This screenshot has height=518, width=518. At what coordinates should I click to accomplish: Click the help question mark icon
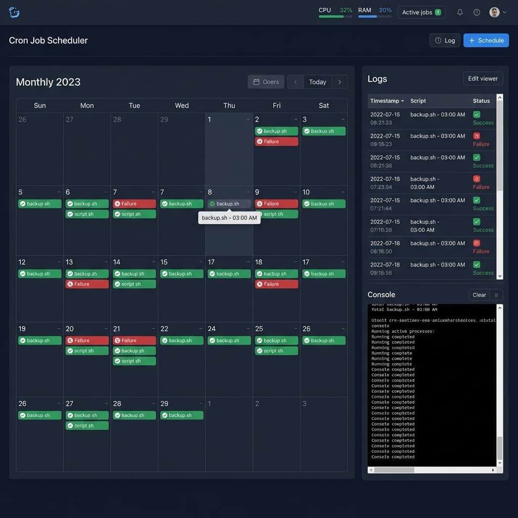[477, 12]
